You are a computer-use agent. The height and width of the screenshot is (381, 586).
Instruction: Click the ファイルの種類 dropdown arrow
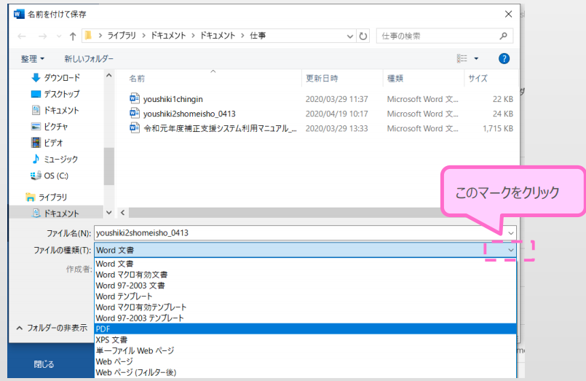(x=510, y=250)
